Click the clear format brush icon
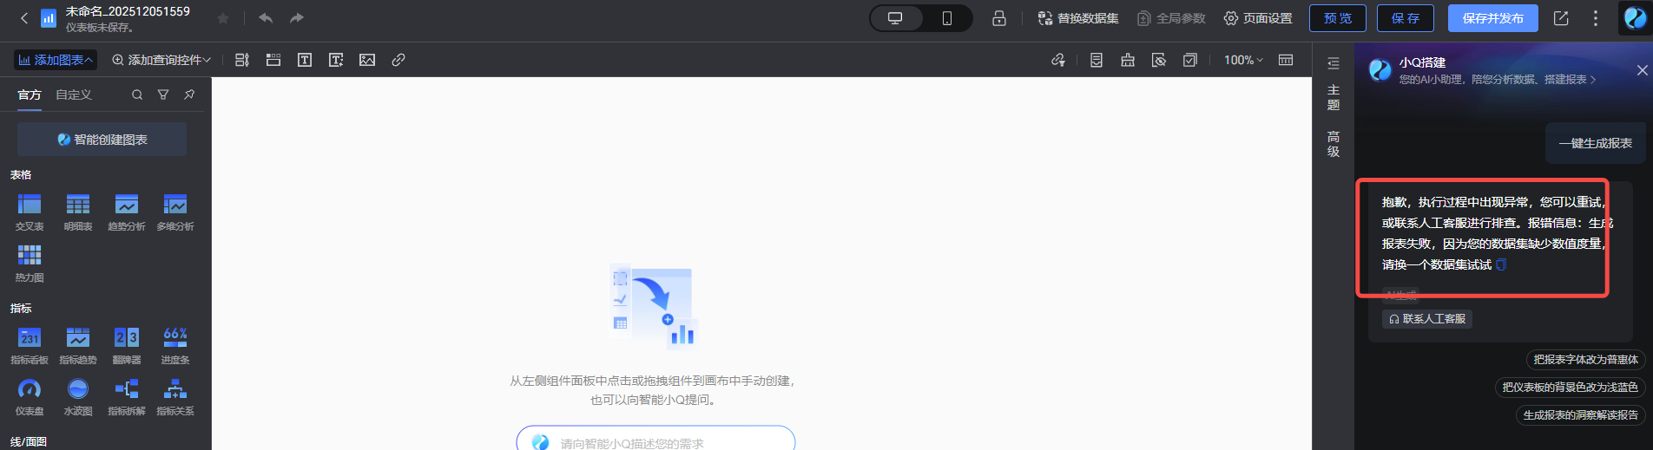 [1128, 60]
